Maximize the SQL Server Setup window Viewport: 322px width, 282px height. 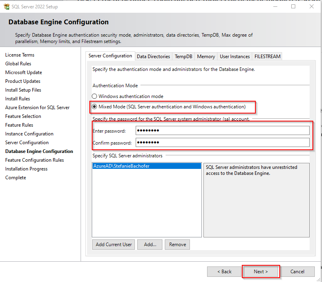[x=293, y=6]
